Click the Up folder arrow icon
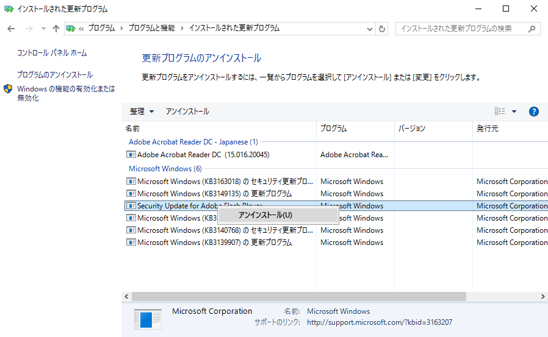 (x=56, y=29)
